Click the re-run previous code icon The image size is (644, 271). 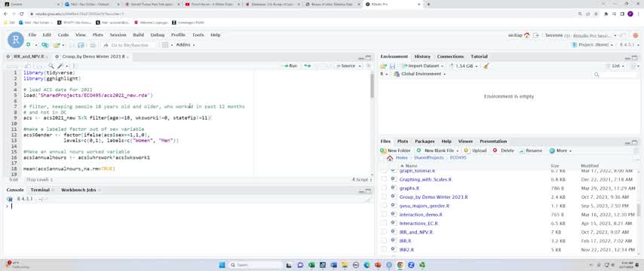pos(307,65)
